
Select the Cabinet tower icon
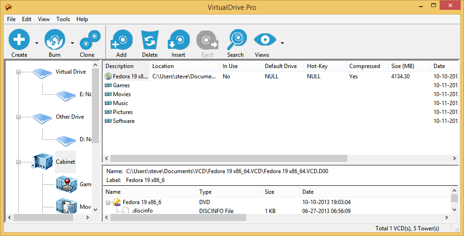pos(42,162)
